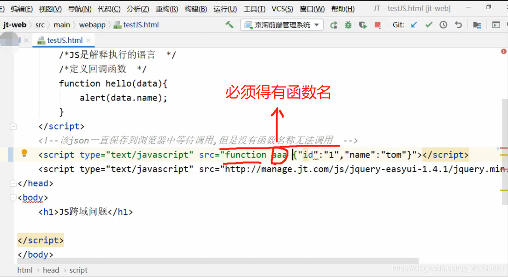Open the 重构(R) menu

[167, 9]
